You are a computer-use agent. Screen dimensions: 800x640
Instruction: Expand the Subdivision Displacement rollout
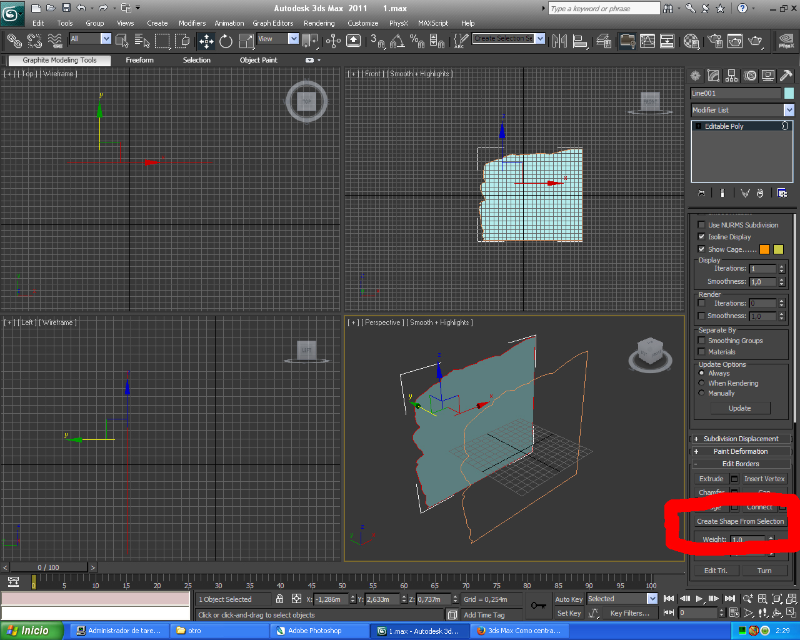pos(741,439)
